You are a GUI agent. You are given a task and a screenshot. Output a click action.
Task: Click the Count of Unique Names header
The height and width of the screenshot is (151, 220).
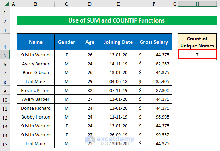(x=198, y=42)
